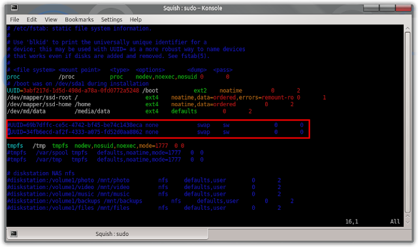Click the 'All' status indicator
418x247 pixels.
(394, 222)
